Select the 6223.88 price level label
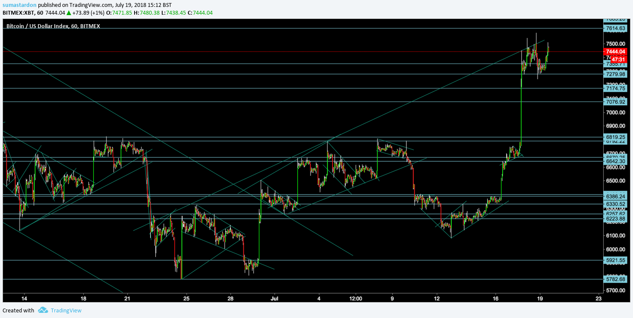The image size is (633, 318). click(x=615, y=218)
